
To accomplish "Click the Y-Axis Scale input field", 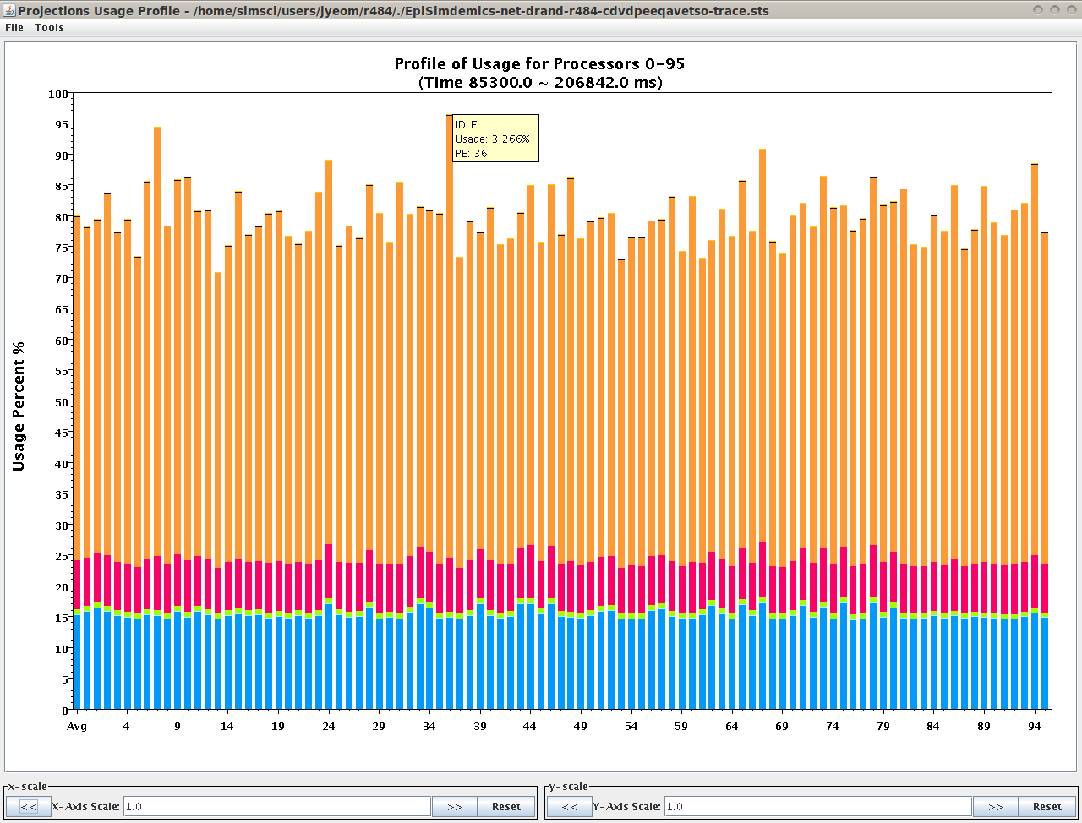I will click(x=817, y=807).
